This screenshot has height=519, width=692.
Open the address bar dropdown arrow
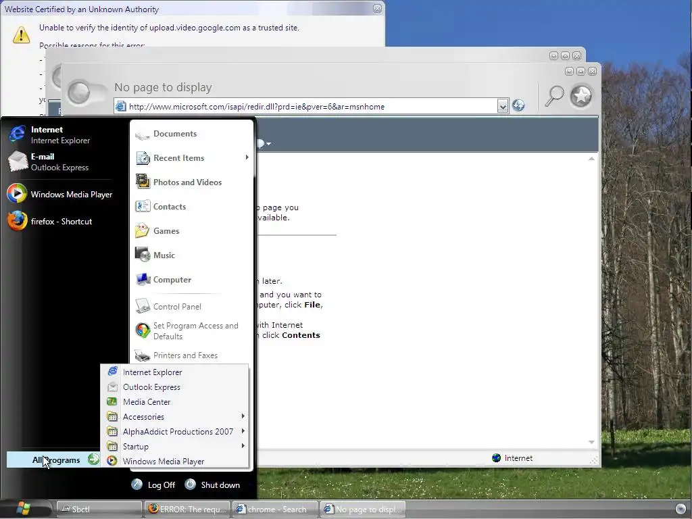502,106
